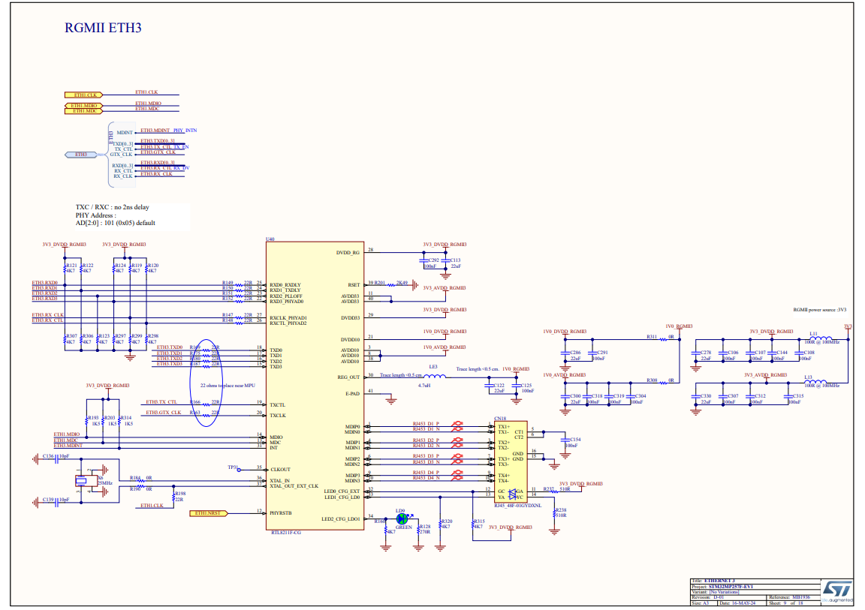Click the 'RJ45_48F-01GYDXNL' part label
Screen dimensions: 865x610
(x=517, y=505)
